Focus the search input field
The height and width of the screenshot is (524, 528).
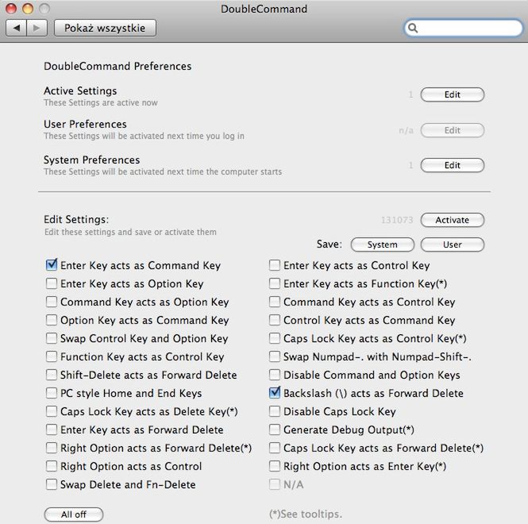click(464, 28)
